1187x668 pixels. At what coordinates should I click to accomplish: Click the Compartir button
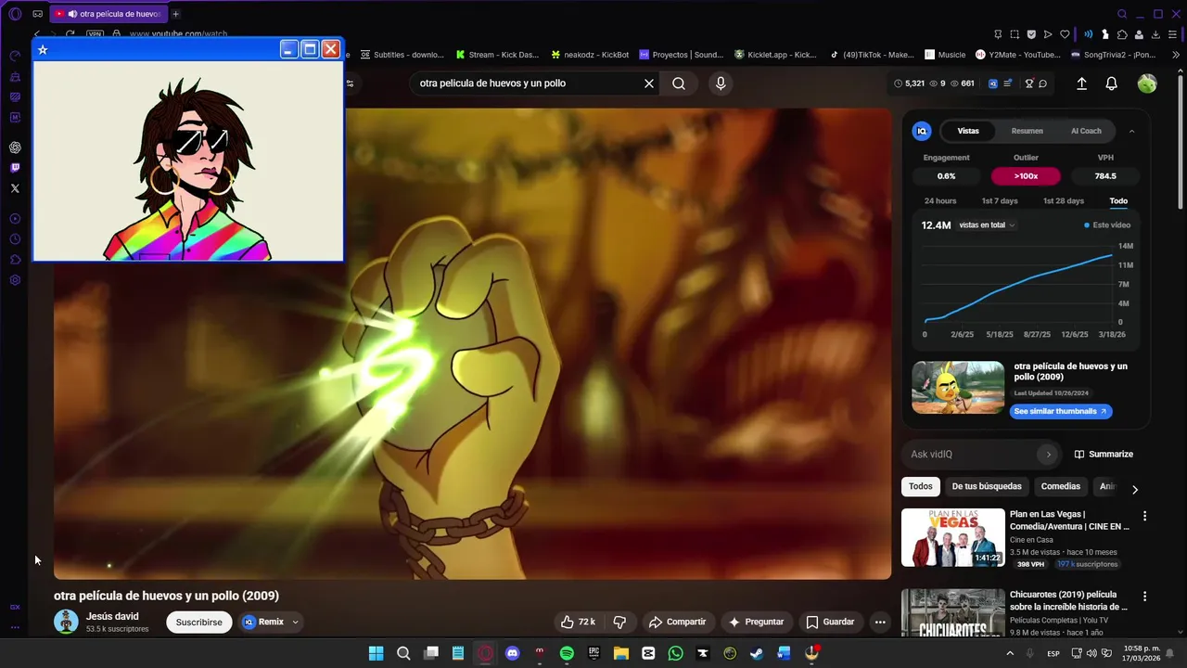[677, 622]
